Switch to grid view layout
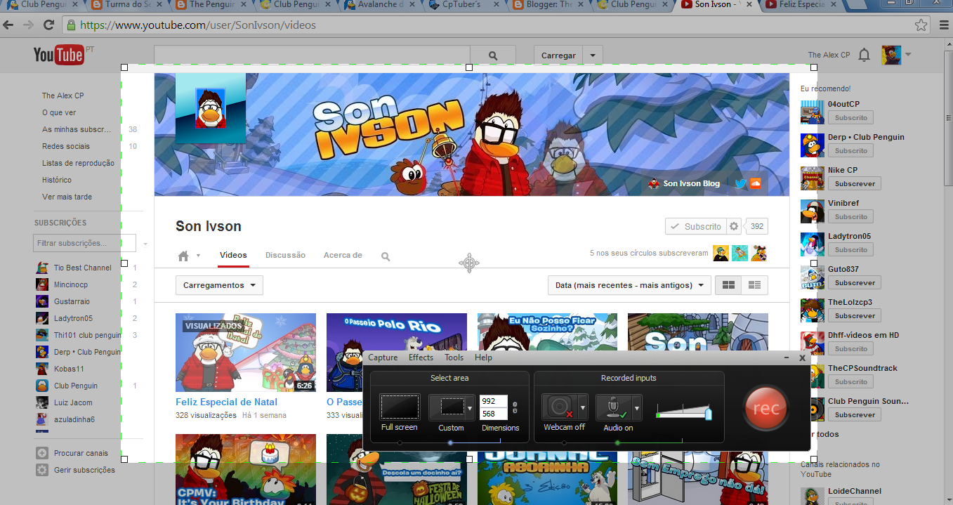The height and width of the screenshot is (505, 953). [x=728, y=285]
